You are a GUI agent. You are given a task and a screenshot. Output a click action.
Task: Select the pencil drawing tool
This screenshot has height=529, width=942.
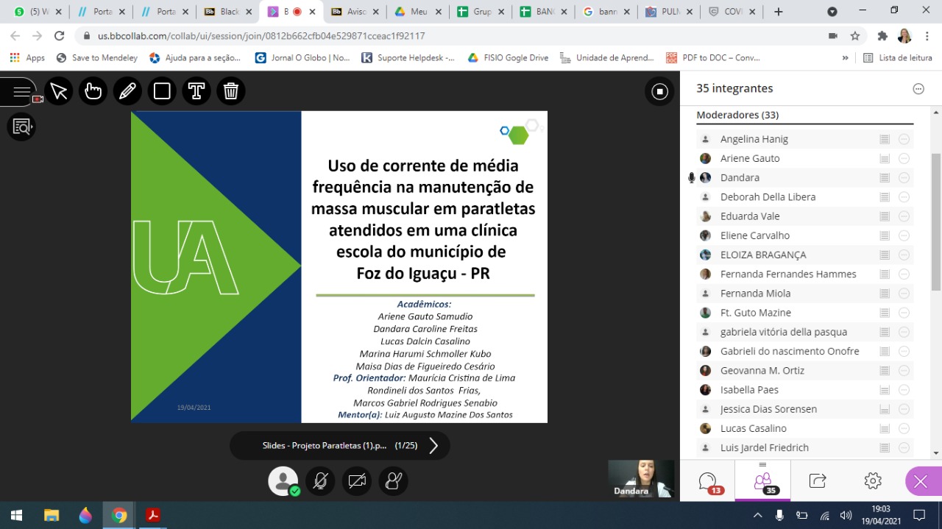pos(127,91)
